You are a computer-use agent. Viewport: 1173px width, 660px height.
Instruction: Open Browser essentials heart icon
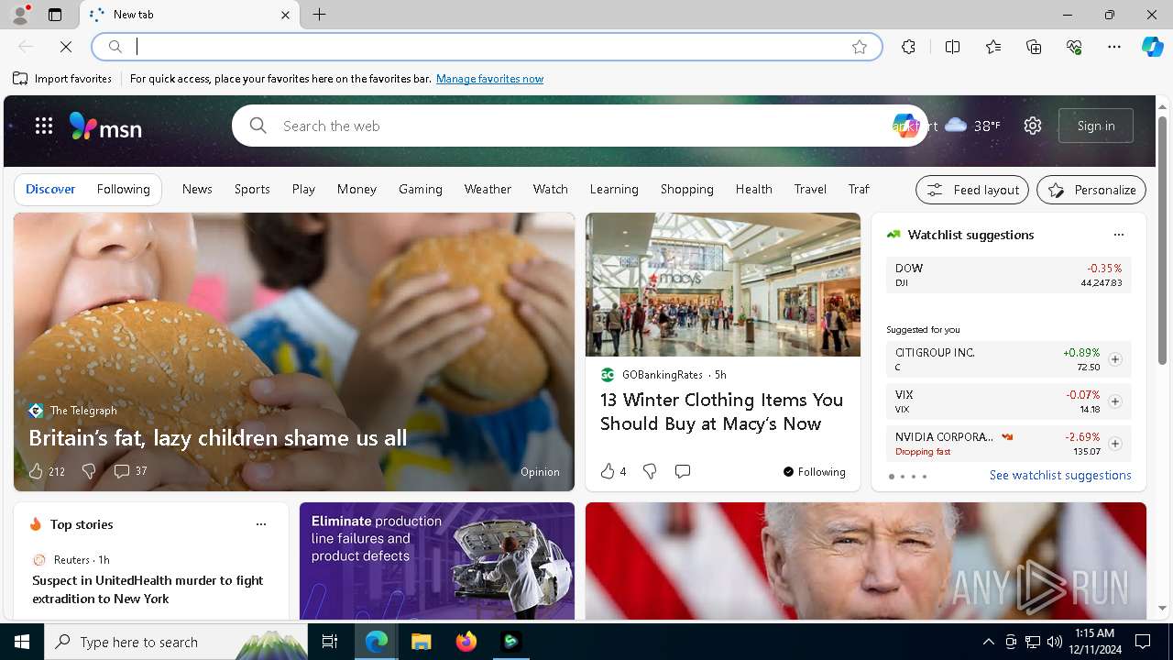(1074, 47)
